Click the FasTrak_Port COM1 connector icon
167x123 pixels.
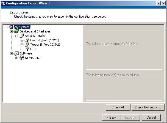[x=27, y=40]
